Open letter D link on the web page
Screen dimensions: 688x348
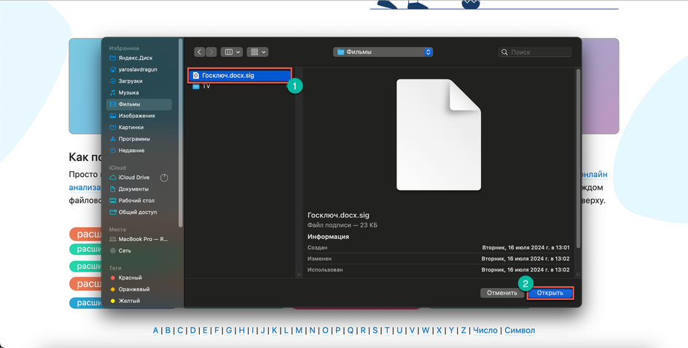[192, 331]
